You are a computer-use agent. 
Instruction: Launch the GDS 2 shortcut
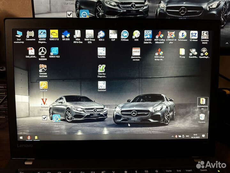[101, 36]
